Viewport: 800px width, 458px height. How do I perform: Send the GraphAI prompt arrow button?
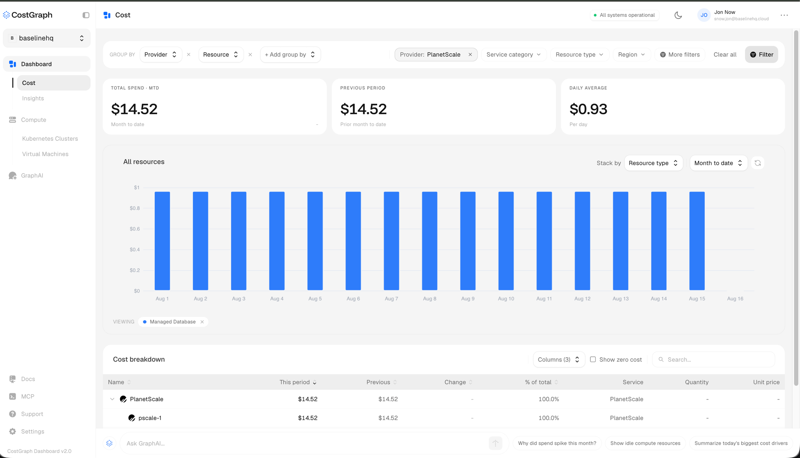tap(496, 444)
